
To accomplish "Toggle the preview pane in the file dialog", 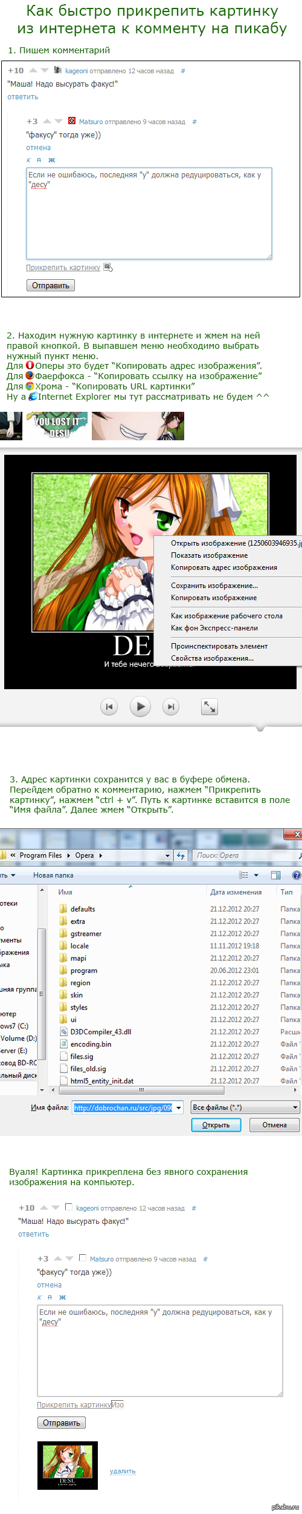I will 276,875.
